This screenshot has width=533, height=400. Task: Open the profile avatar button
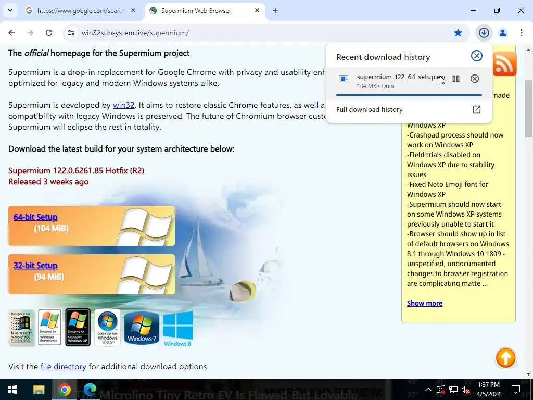coord(502,33)
